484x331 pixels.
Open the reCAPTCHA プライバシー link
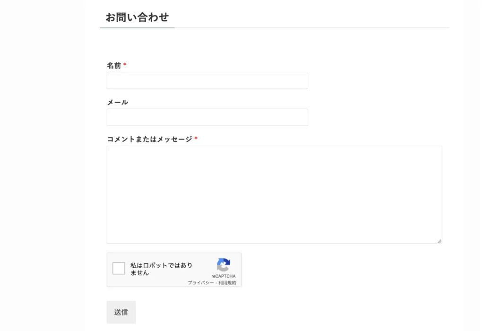point(200,283)
